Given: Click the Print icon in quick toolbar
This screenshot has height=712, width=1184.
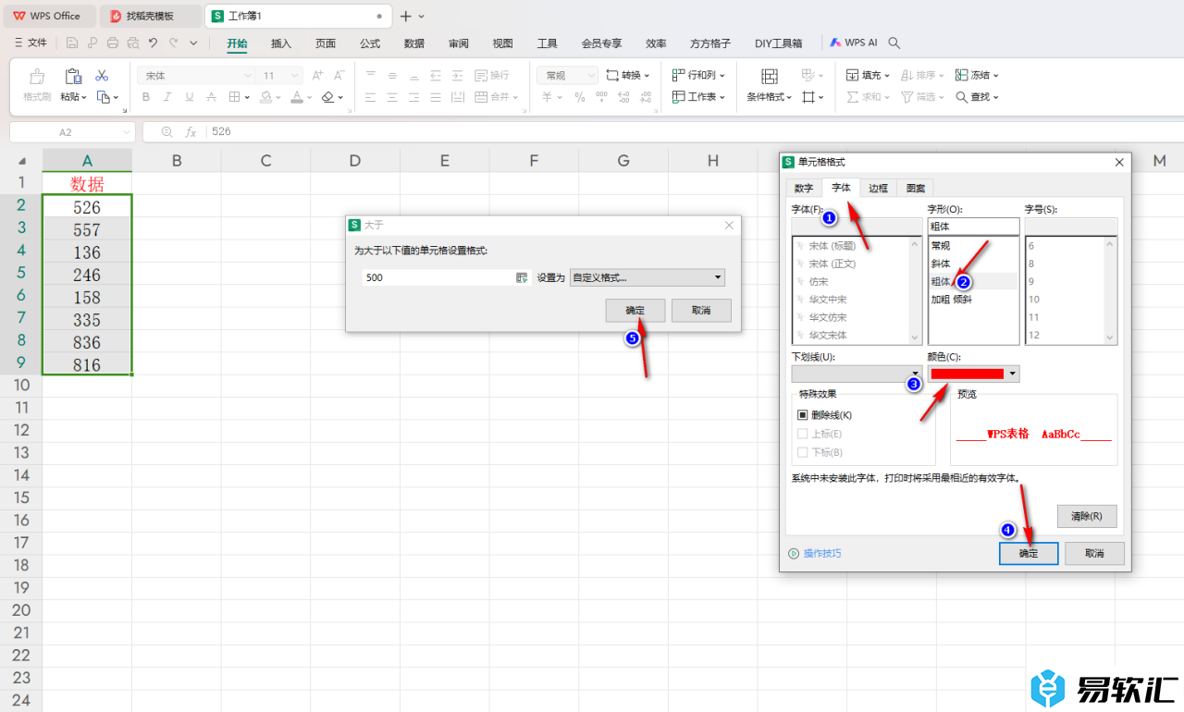Looking at the screenshot, I should (113, 43).
